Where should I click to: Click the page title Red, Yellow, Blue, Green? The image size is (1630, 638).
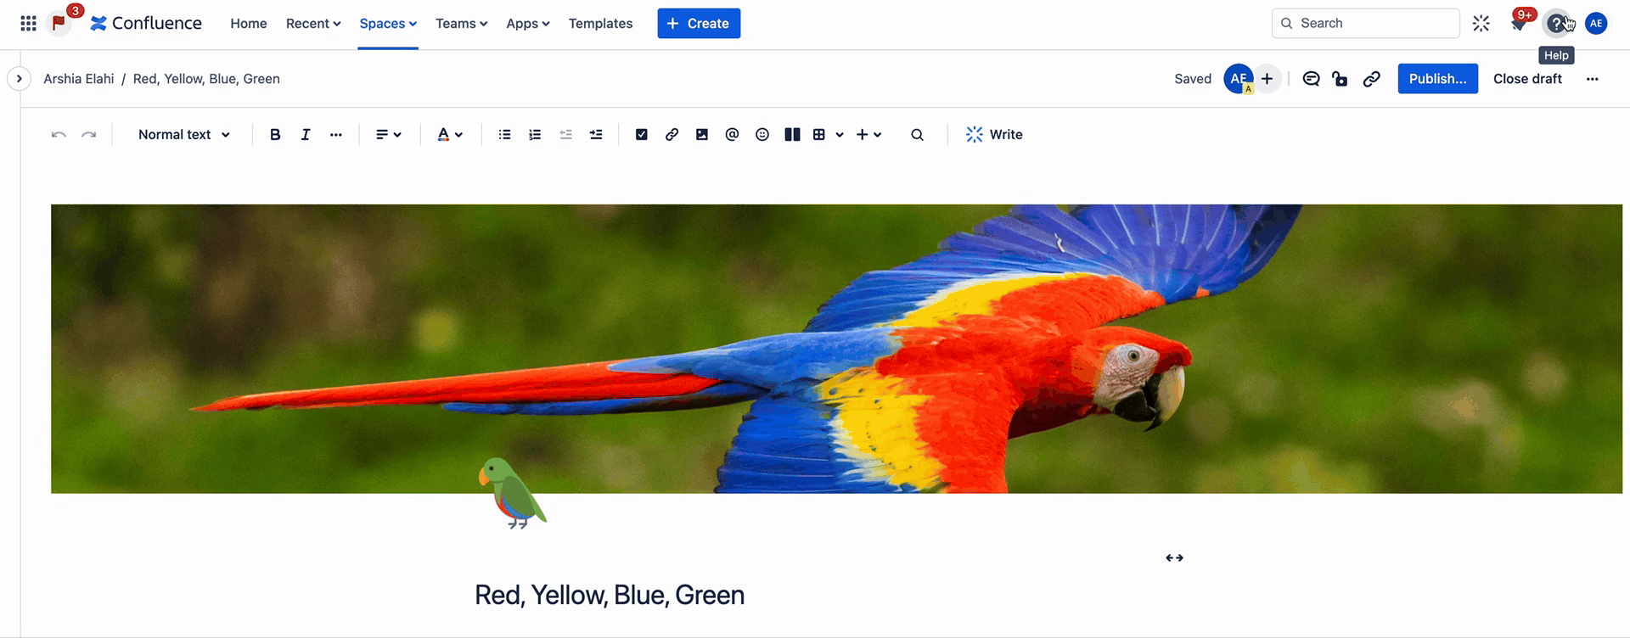tap(610, 595)
